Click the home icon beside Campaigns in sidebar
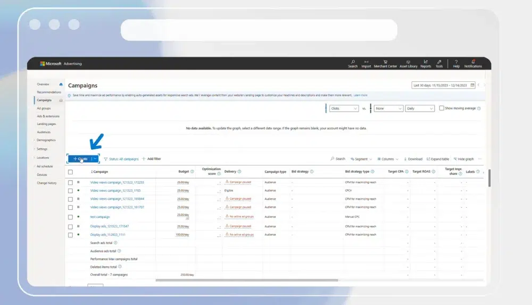532x305 pixels. point(61,100)
